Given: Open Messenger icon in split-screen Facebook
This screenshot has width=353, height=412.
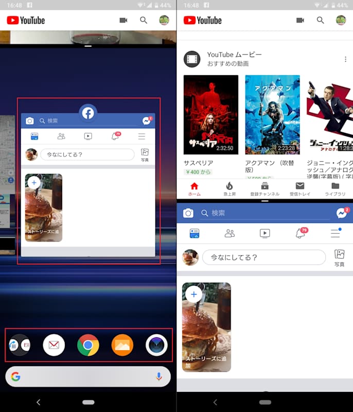Looking at the screenshot, I should 342,213.
